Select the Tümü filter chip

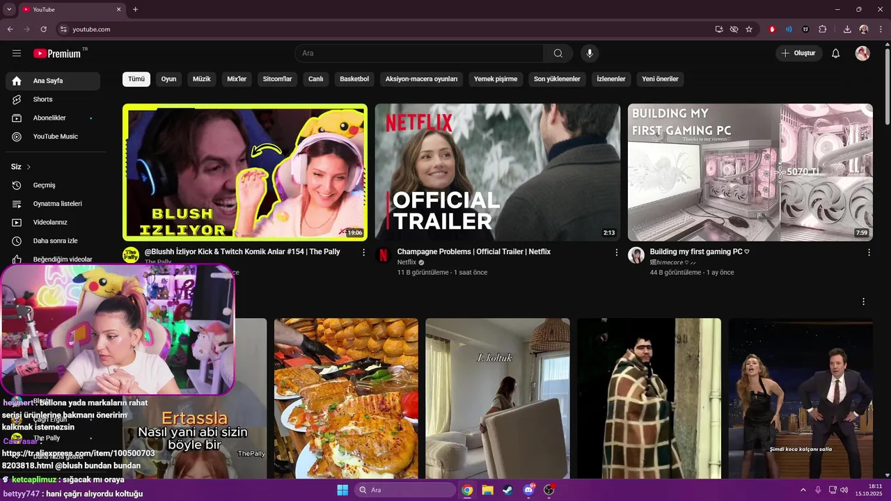(136, 79)
